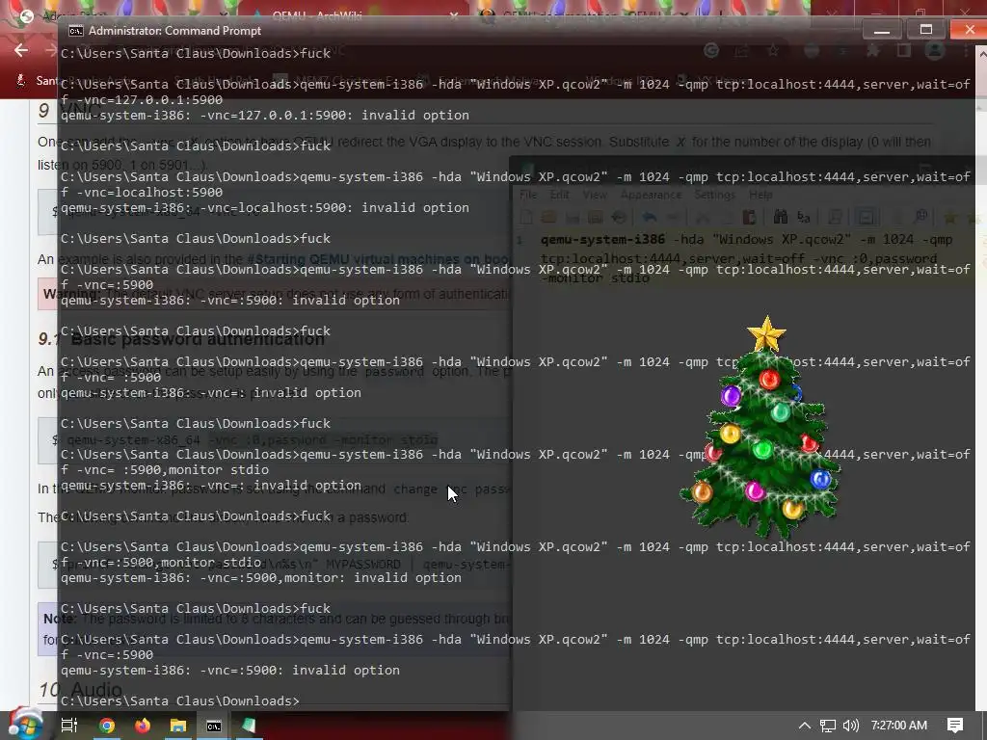Open Settings menu in text editor
Image resolution: width=987 pixels, height=740 pixels.
[x=714, y=195]
